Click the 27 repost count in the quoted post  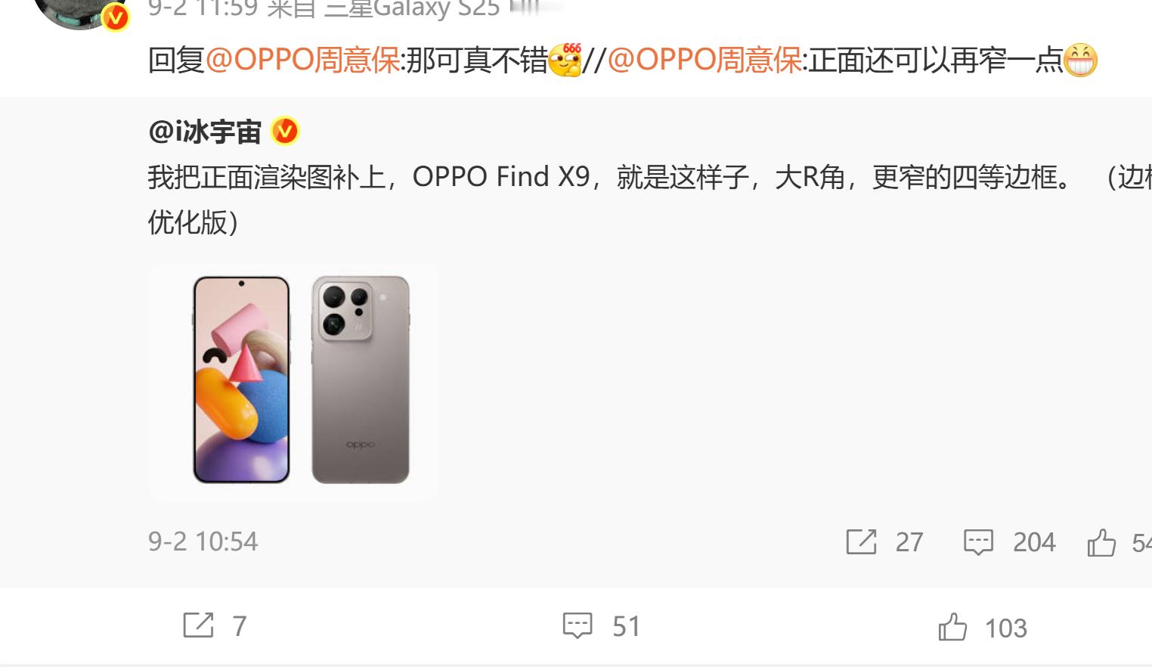pos(909,542)
